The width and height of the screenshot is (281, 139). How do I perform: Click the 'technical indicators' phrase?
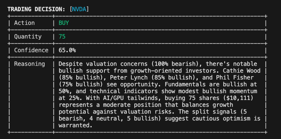tap(124, 91)
